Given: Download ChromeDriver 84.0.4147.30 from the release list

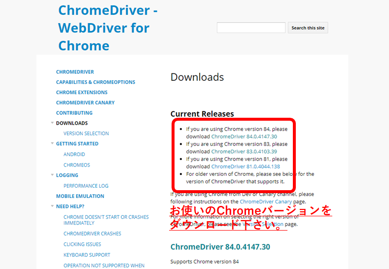Looking at the screenshot, I should 244,136.
